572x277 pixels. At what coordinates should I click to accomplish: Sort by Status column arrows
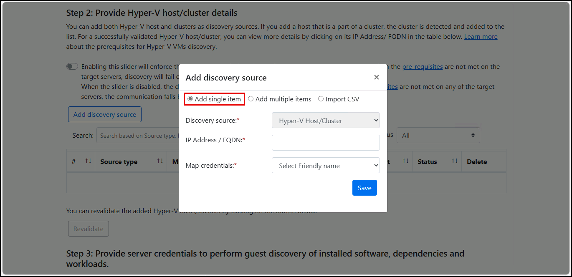455,161
